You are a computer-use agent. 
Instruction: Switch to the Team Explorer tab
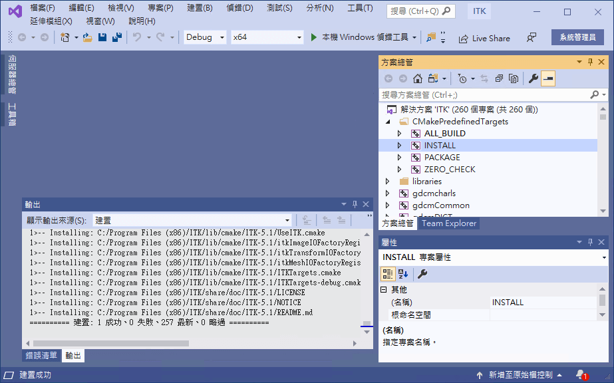pyautogui.click(x=449, y=223)
